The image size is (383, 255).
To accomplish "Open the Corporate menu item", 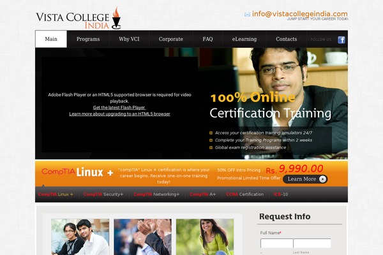I will [171, 39].
